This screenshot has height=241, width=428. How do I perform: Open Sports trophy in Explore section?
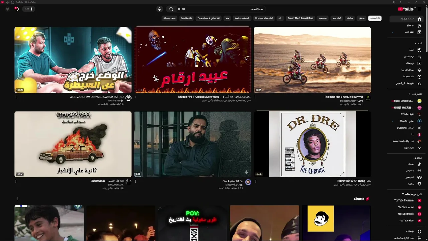406,184
